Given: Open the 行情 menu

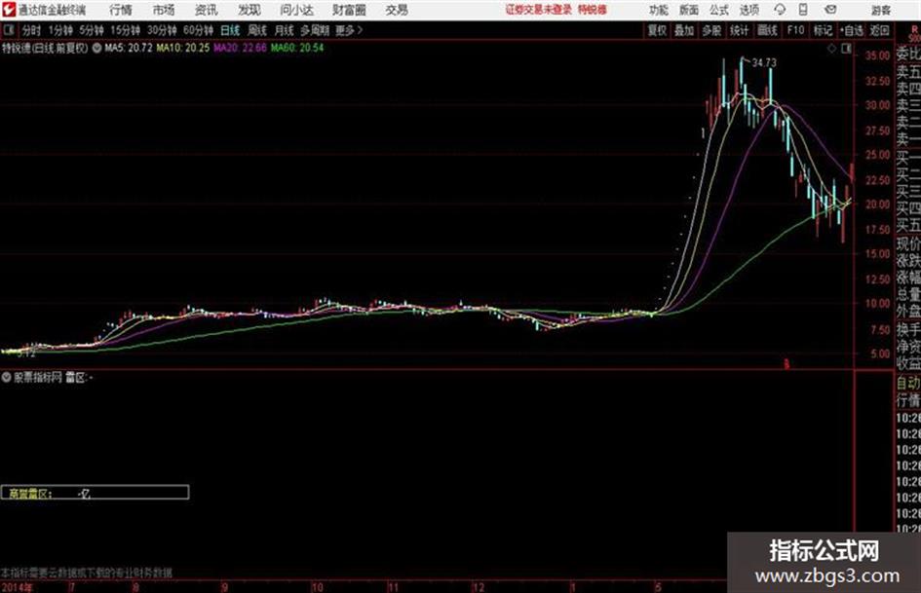Looking at the screenshot, I should tap(121, 10).
